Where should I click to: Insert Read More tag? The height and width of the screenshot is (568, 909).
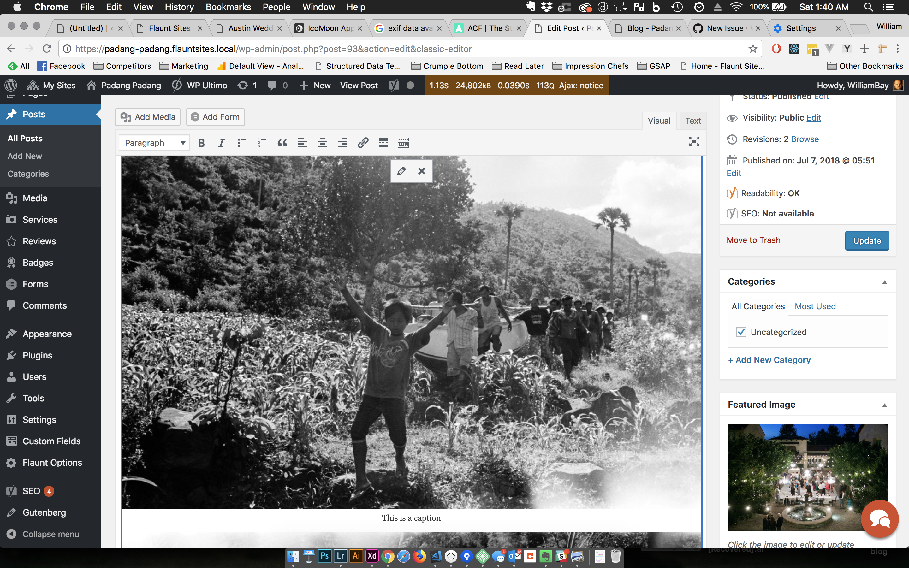point(383,143)
